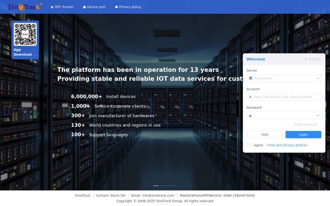The width and height of the screenshot is (330, 206).
Task: Click the '300+ Join manufacturer of hardwares' text
Action: click(x=113, y=116)
